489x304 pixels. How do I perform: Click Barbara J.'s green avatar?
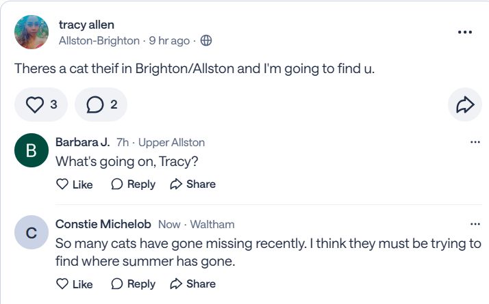pos(31,151)
